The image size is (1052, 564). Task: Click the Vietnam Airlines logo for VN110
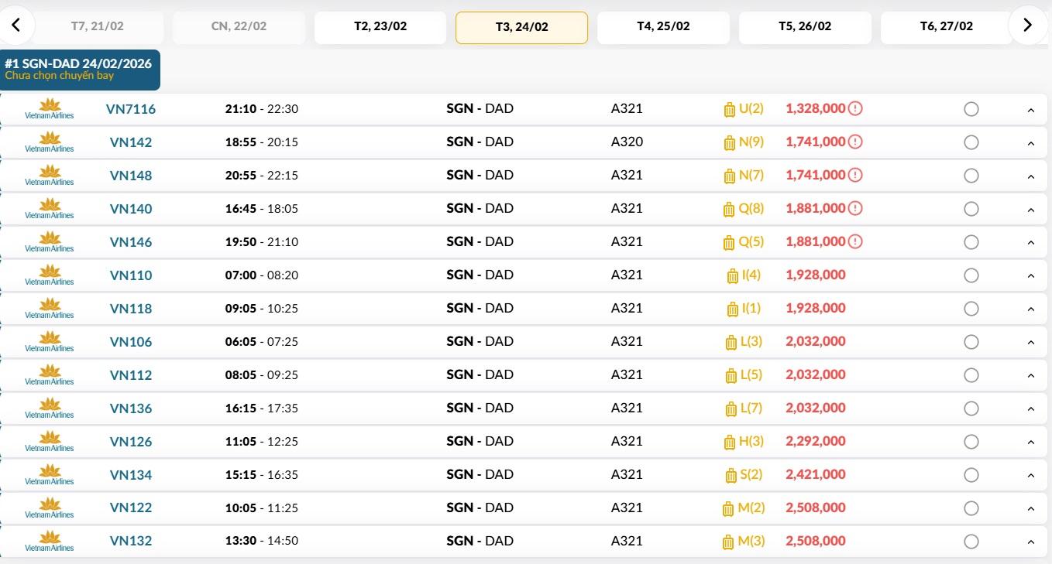50,275
